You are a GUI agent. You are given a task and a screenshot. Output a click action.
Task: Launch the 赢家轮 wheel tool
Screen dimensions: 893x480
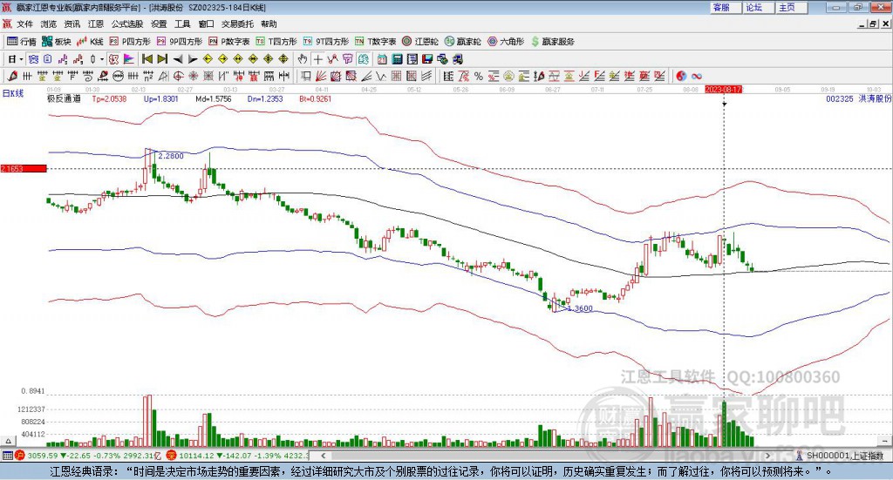tap(462, 42)
